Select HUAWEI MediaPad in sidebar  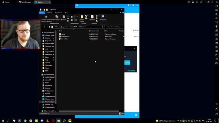point(48,77)
